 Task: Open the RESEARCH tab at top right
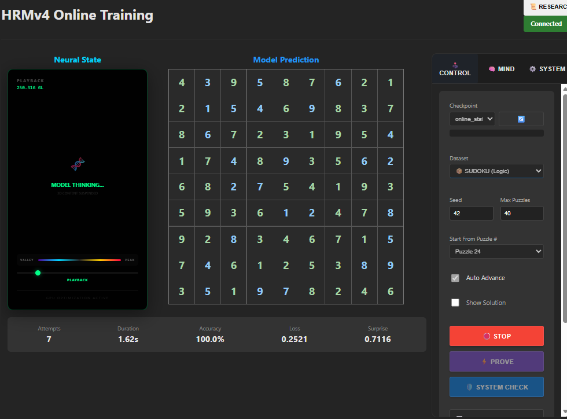[x=546, y=7]
